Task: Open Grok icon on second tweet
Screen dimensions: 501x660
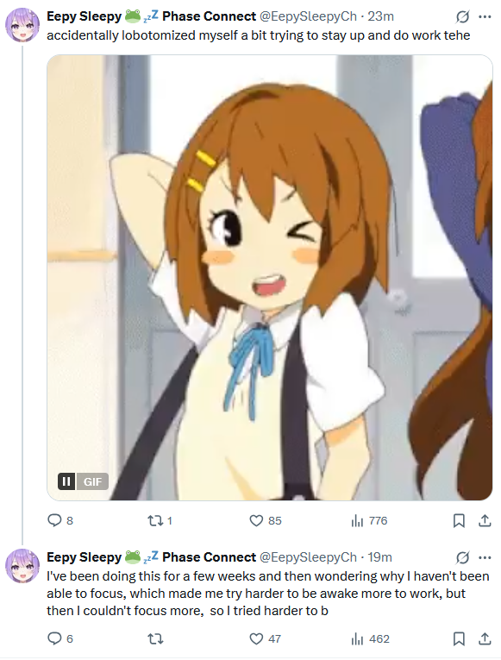Action: coord(462,557)
